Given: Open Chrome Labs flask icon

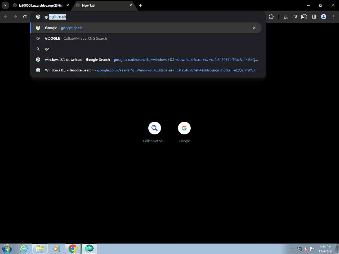Looking at the screenshot, I should [285, 17].
